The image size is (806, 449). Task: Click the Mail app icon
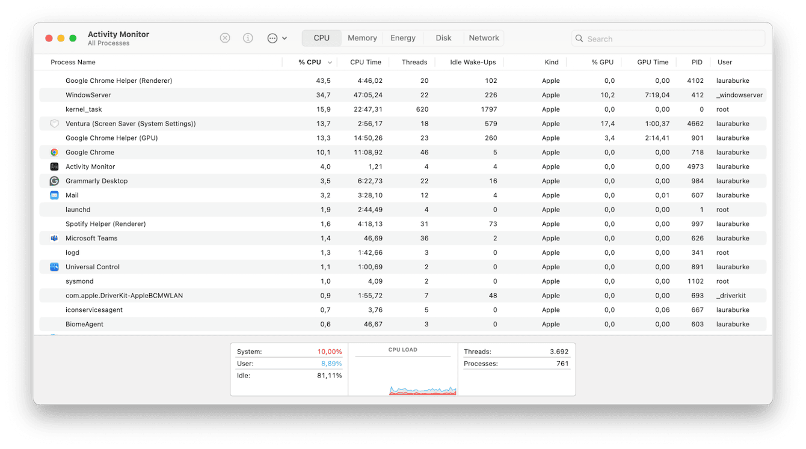pyautogui.click(x=54, y=195)
